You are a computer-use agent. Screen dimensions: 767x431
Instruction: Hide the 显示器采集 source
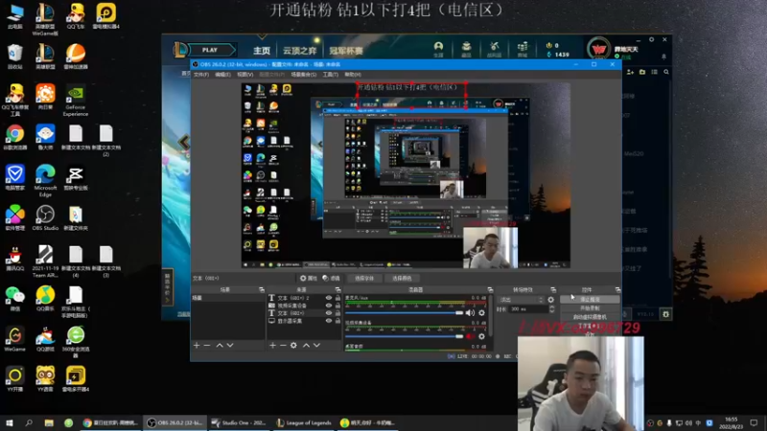329,321
